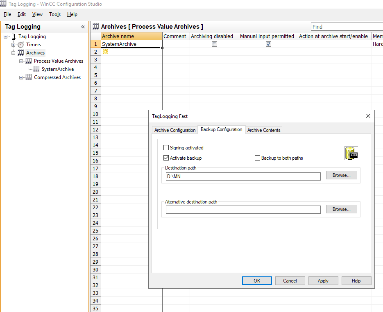
Task: Switch to the Archive Contents tab
Action: [x=264, y=130]
